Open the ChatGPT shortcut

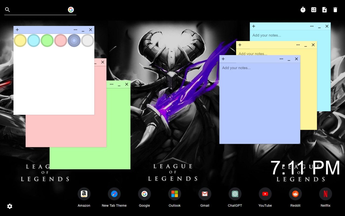(235, 194)
